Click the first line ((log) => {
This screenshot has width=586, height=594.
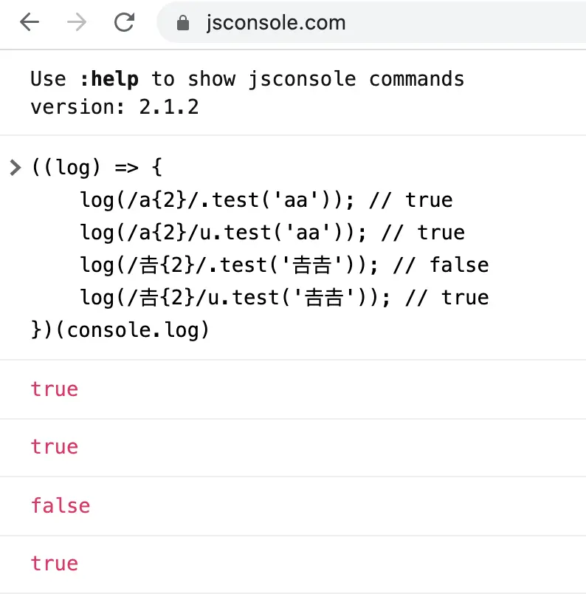97,167
